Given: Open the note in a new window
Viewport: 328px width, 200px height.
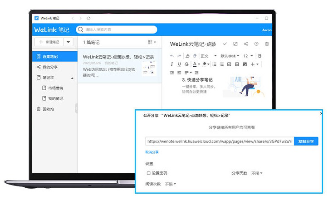Looking at the screenshot, I should tap(235, 44).
